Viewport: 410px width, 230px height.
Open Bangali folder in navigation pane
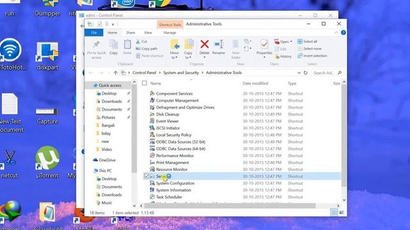(108, 125)
